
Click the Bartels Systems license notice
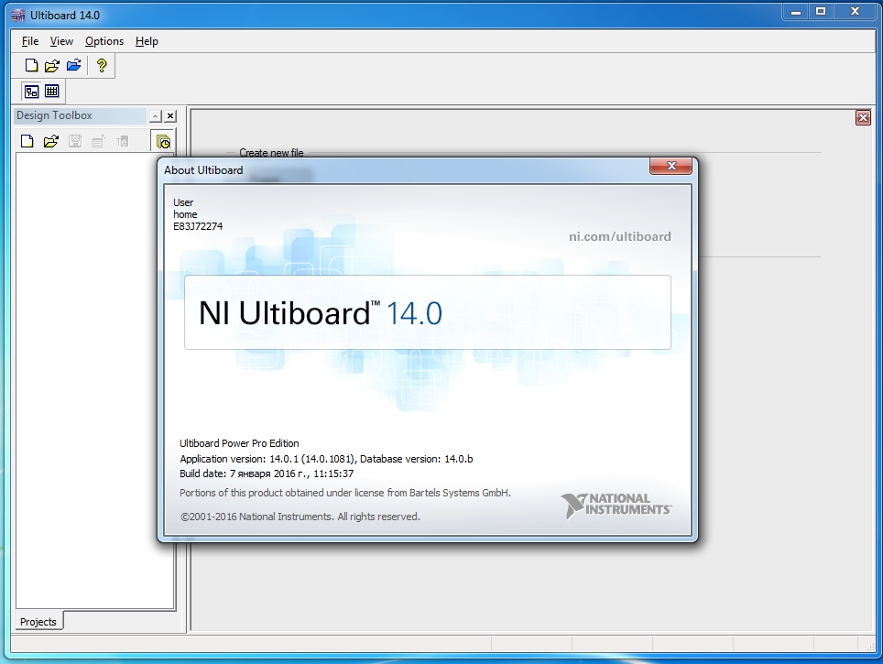pos(345,493)
